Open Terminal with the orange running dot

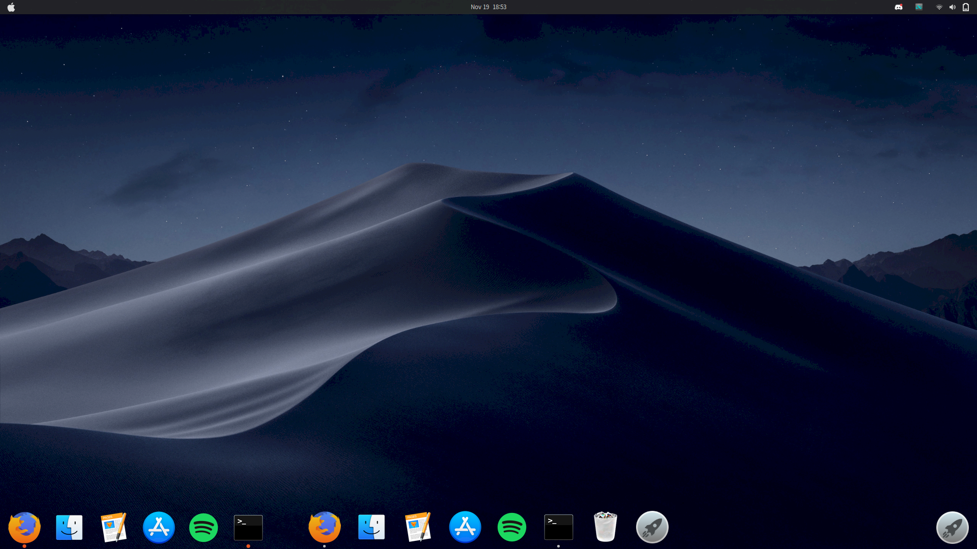point(248,527)
